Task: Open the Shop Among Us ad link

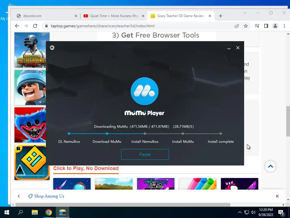Action: [x=46, y=196]
